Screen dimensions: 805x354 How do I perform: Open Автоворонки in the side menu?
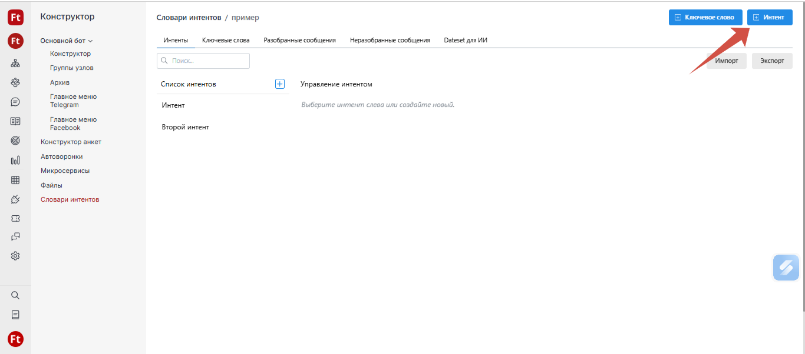pos(61,156)
